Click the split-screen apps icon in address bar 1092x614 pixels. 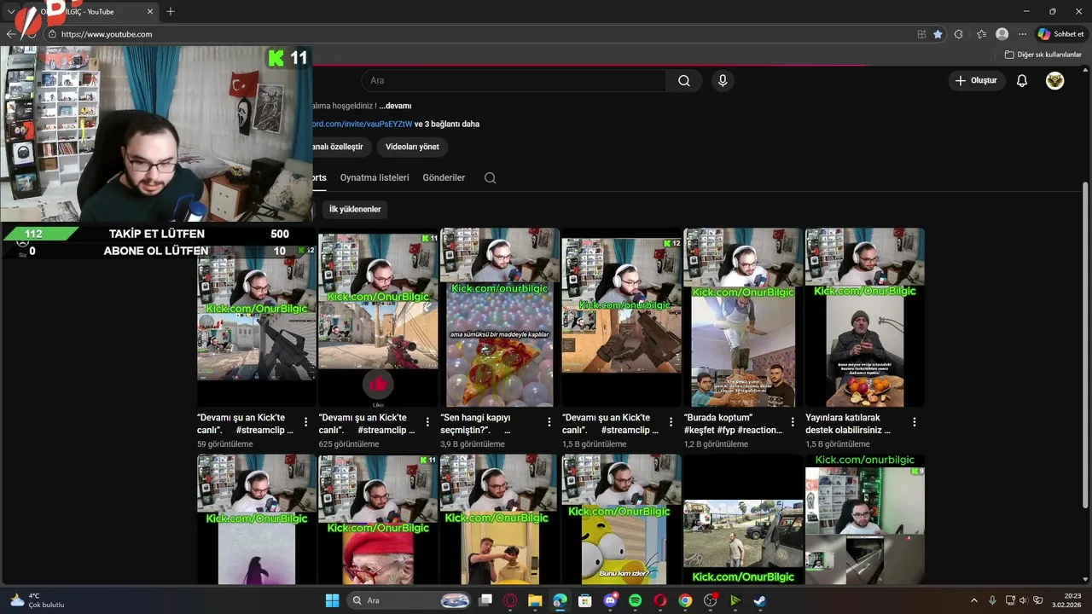[x=921, y=34]
